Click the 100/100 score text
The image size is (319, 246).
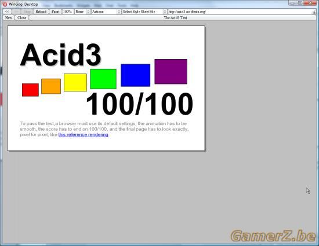click(140, 104)
